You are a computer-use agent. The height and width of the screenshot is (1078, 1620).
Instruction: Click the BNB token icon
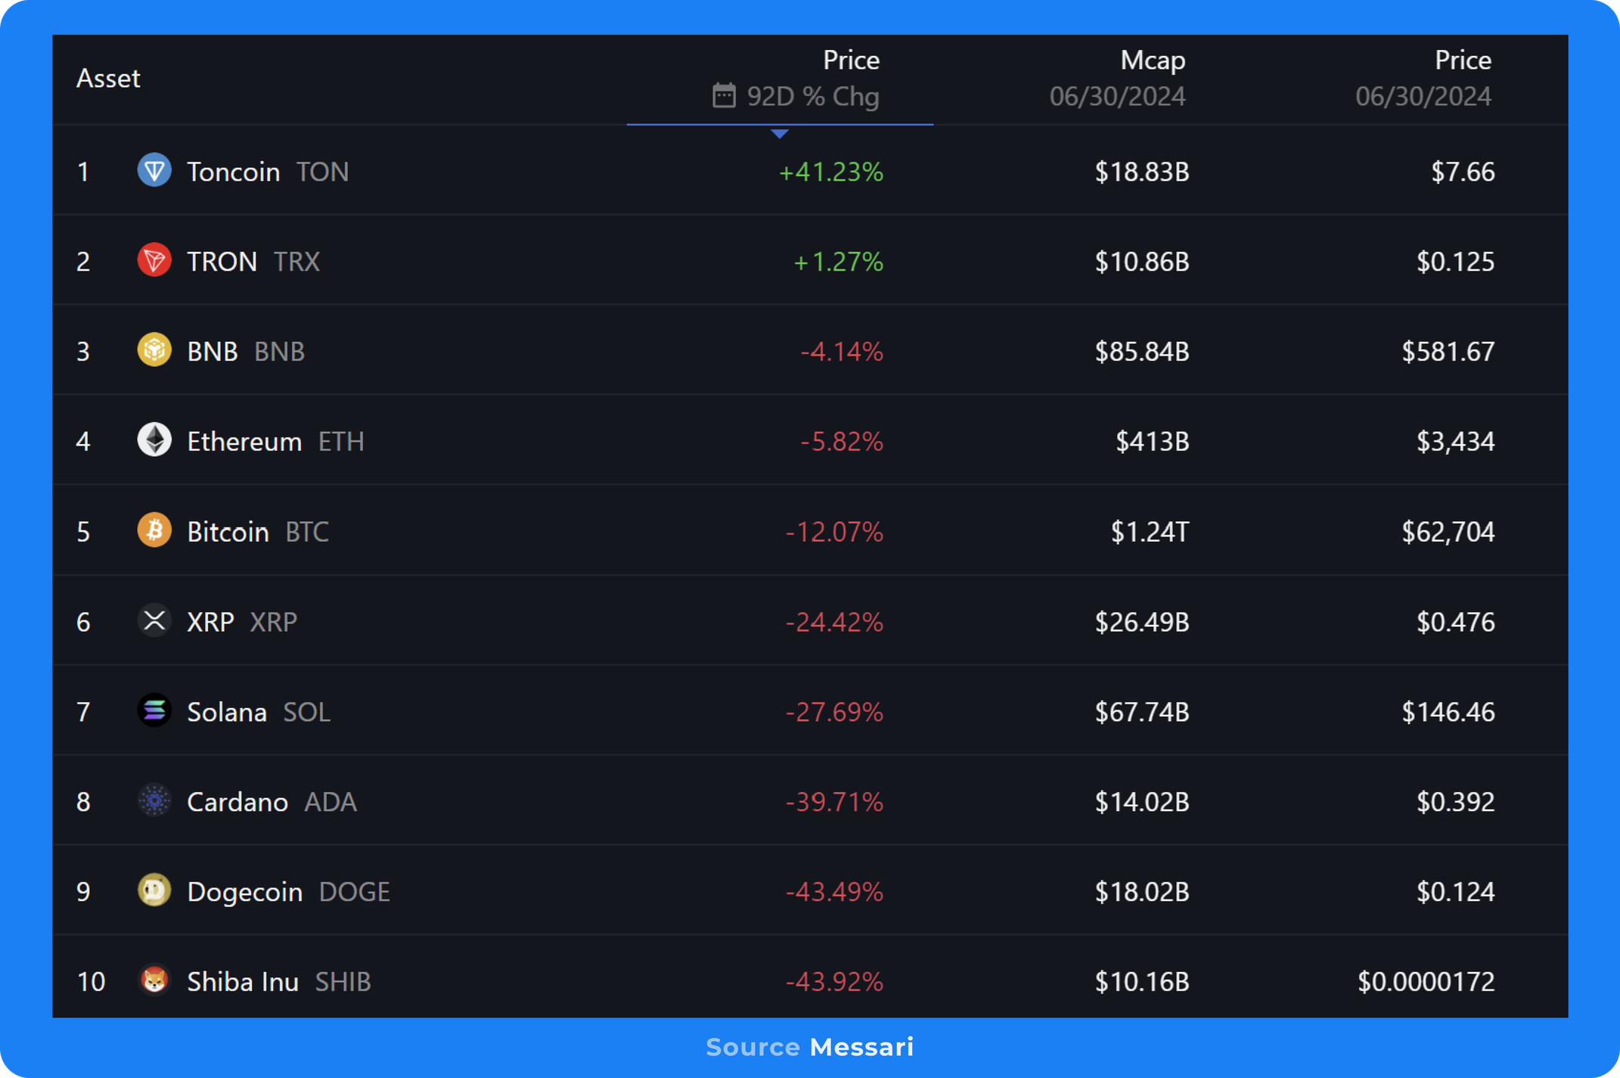pyautogui.click(x=154, y=350)
